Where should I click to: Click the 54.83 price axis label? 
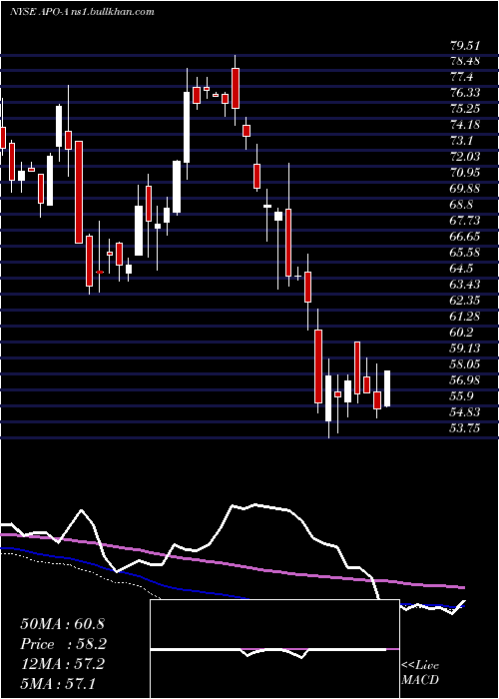click(464, 412)
